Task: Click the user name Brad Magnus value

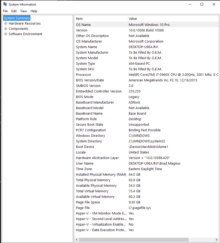Action: click(x=155, y=163)
